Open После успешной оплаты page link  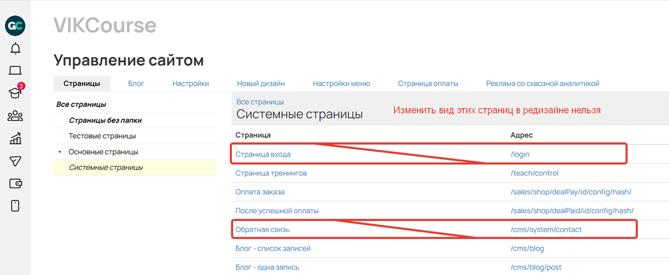tap(277, 211)
